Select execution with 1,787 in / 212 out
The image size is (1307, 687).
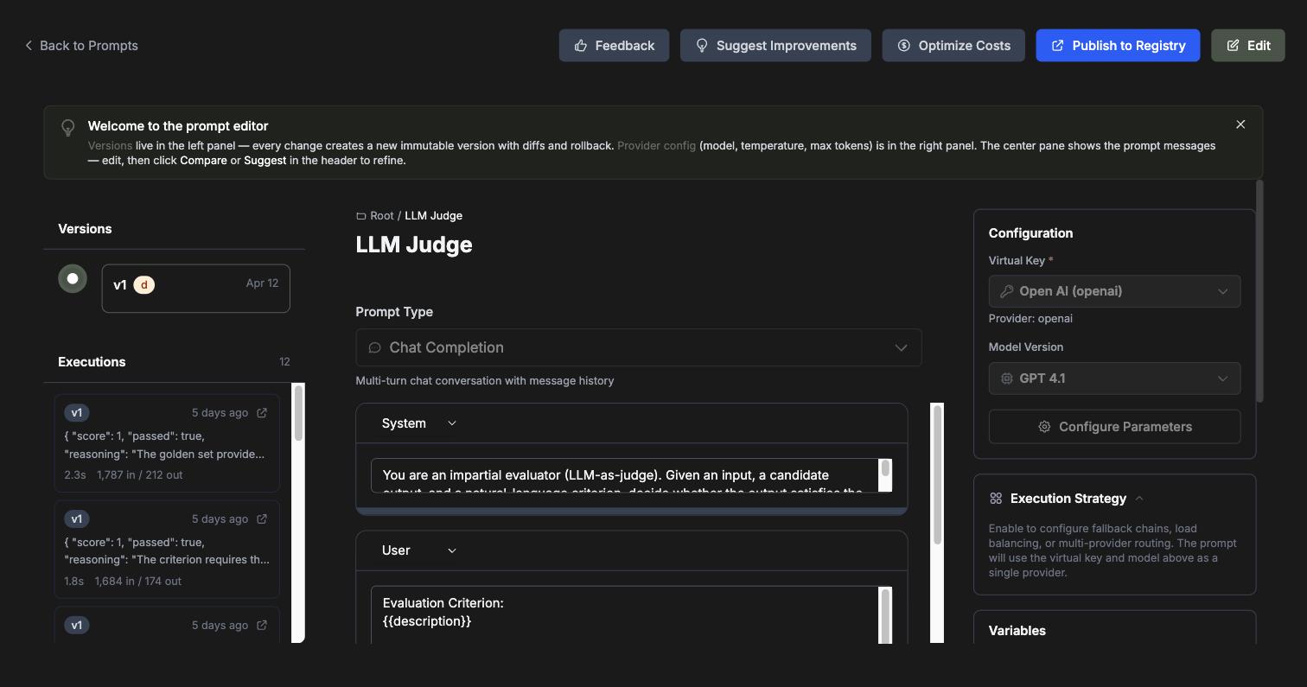click(167, 443)
